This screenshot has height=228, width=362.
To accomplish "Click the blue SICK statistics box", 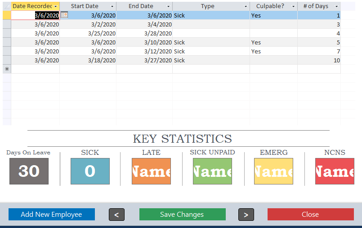I will (x=90, y=171).
